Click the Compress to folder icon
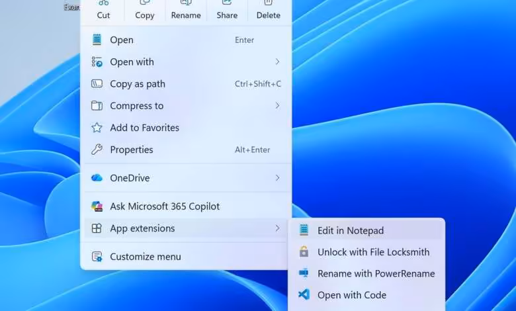Screen dimensions: 516x311 pos(97,106)
